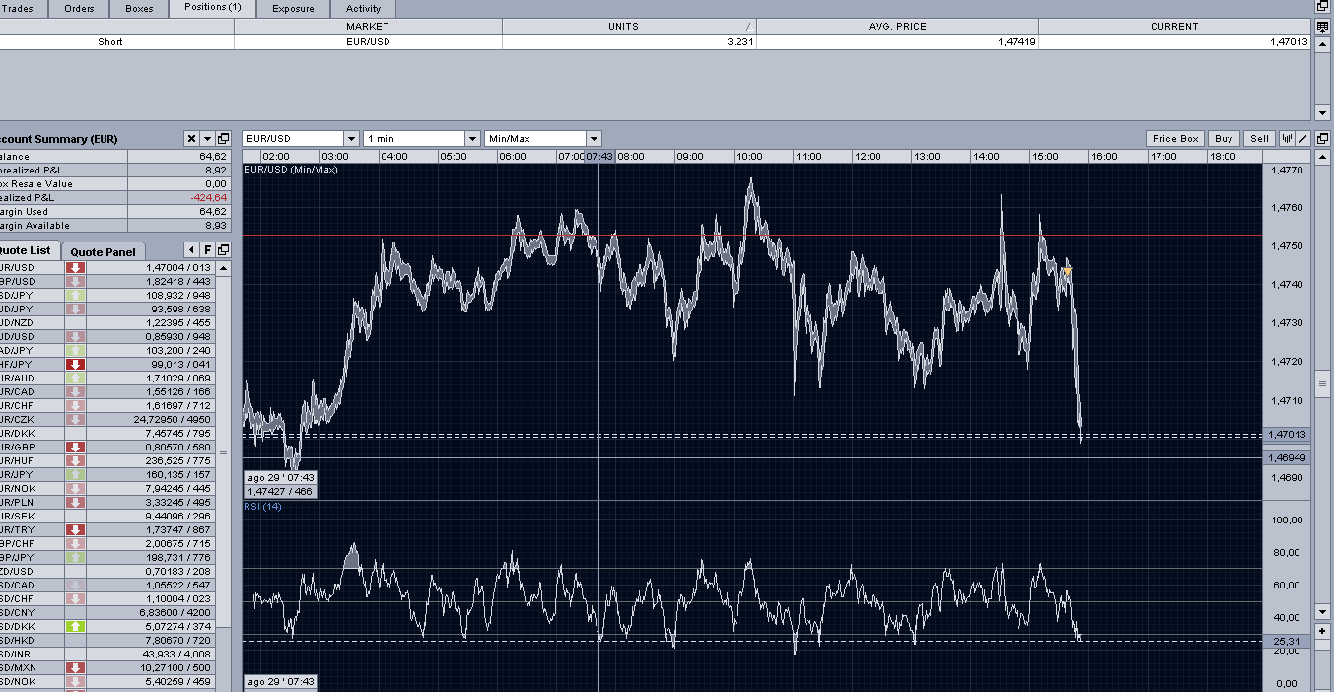
Task: Open the Quote Panel tab
Action: pyautogui.click(x=104, y=252)
